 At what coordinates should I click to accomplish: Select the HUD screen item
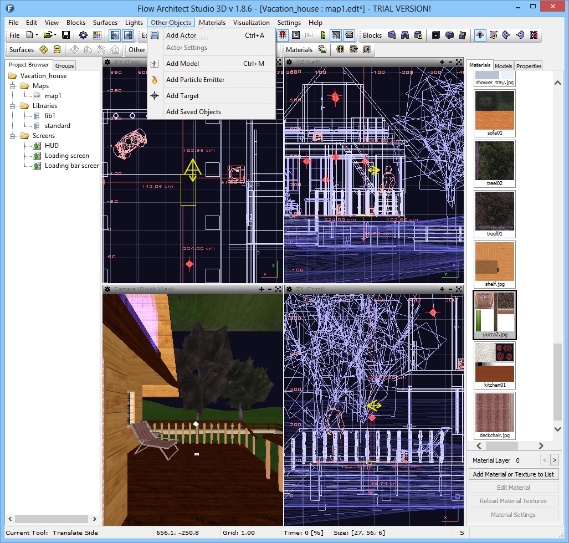(52, 146)
